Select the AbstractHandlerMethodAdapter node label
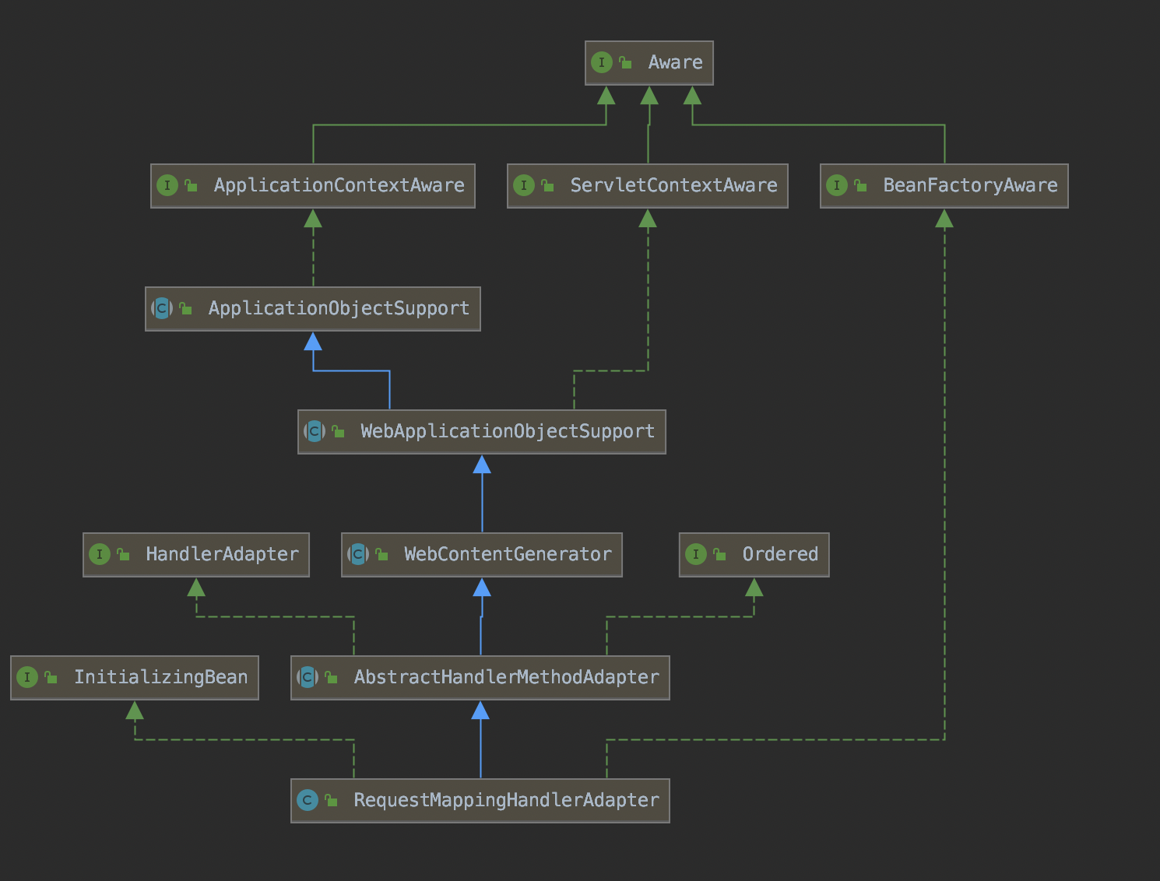Viewport: 1160px width, 881px height. (506, 677)
